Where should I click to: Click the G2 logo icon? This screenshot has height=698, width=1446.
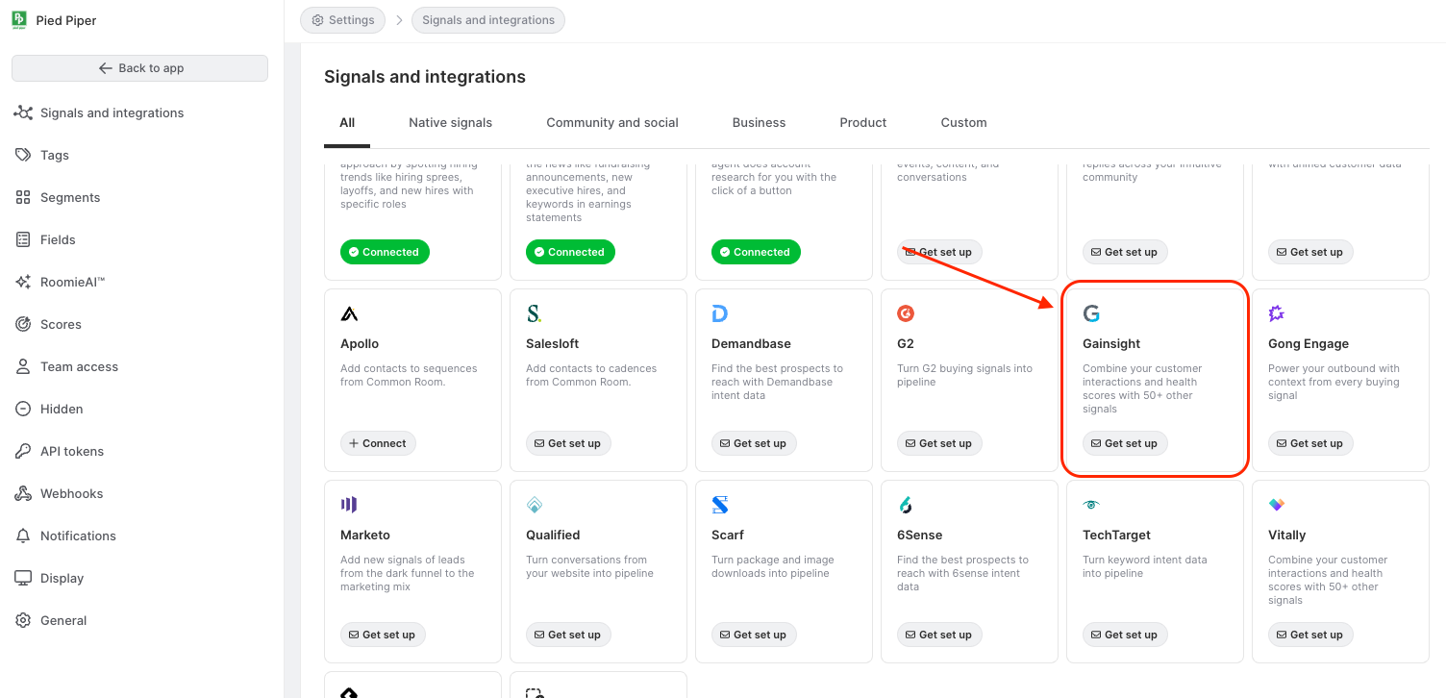pos(906,313)
